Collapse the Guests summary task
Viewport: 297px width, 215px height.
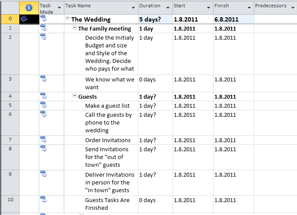(75, 97)
